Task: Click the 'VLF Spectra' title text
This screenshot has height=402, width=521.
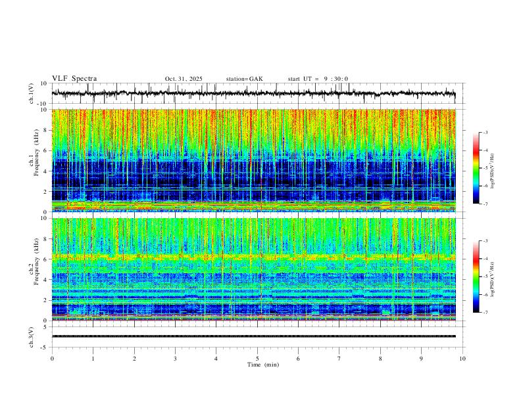Action: (74, 79)
